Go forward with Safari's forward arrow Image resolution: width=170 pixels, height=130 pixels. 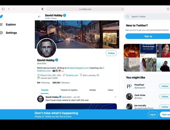(x=14, y=9)
